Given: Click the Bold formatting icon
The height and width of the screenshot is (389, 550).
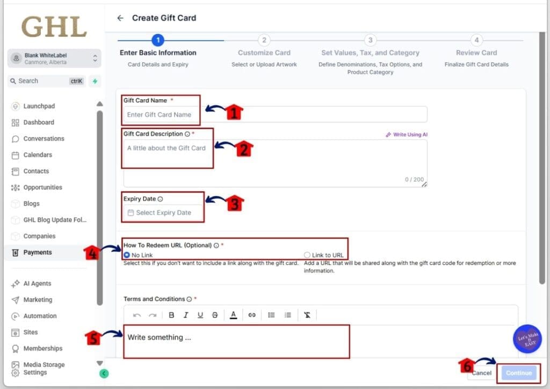Looking at the screenshot, I should (171, 315).
